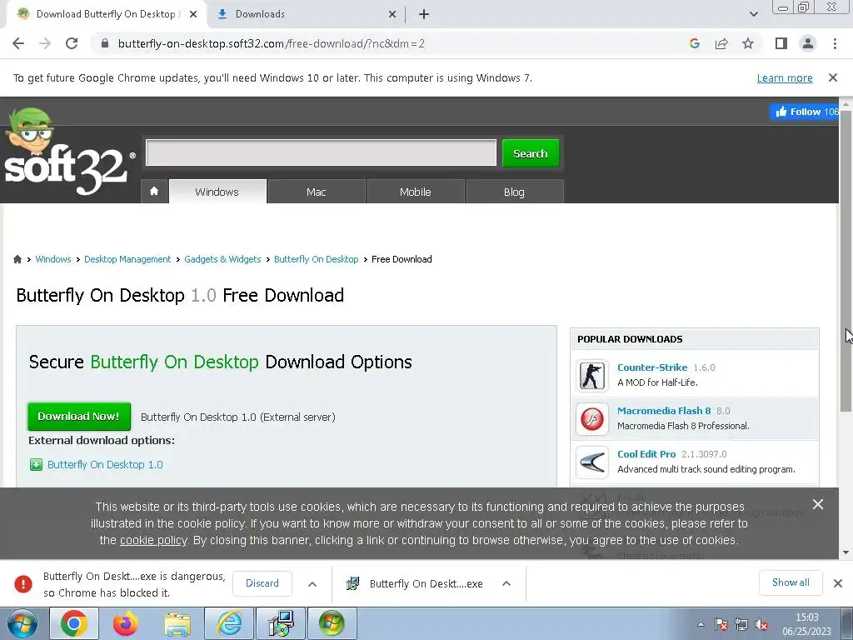This screenshot has height=640, width=853.
Task: Share this page via share icon
Action: [x=721, y=43]
